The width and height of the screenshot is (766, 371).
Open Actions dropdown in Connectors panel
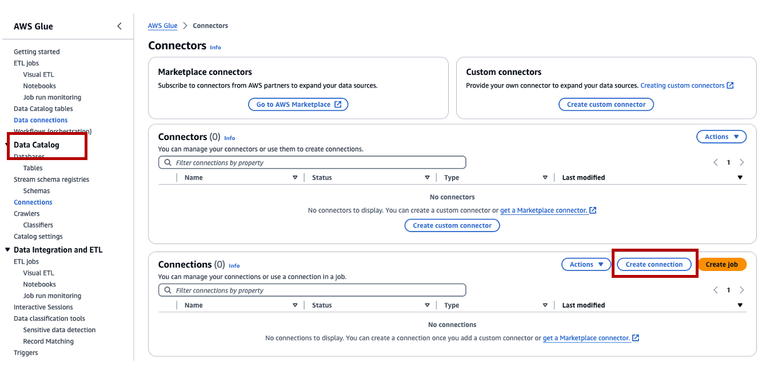(x=721, y=137)
